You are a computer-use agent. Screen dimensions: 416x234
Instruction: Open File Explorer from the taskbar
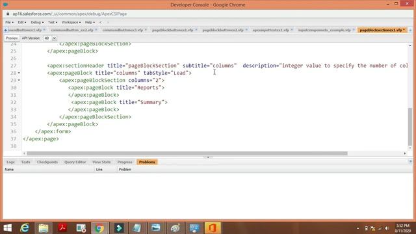click(x=44, y=228)
